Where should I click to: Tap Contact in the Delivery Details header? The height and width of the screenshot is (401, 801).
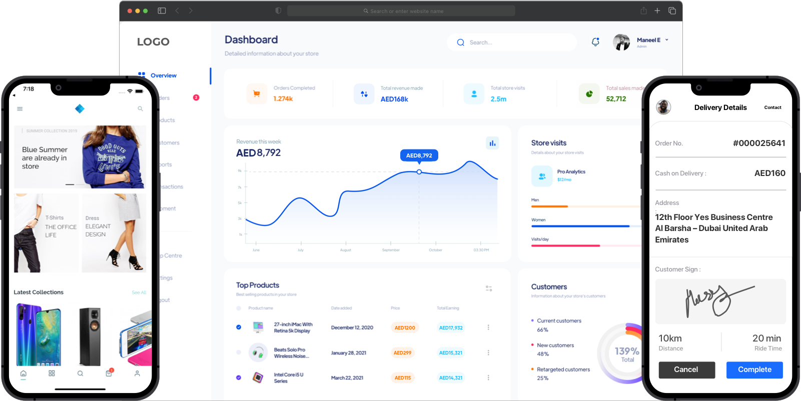pyautogui.click(x=772, y=107)
